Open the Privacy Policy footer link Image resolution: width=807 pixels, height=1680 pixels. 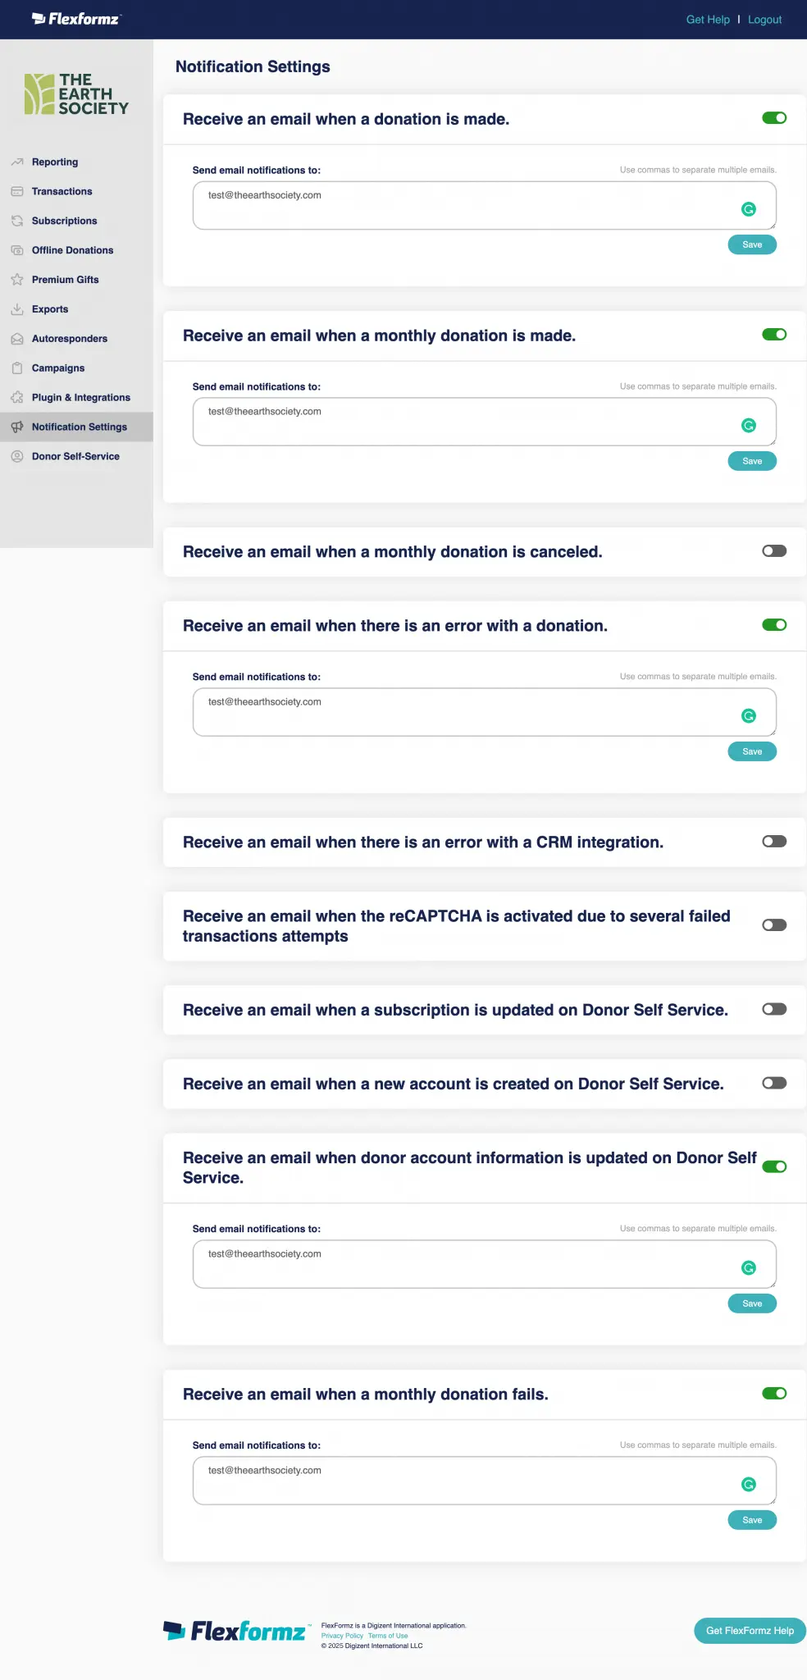coord(342,1636)
